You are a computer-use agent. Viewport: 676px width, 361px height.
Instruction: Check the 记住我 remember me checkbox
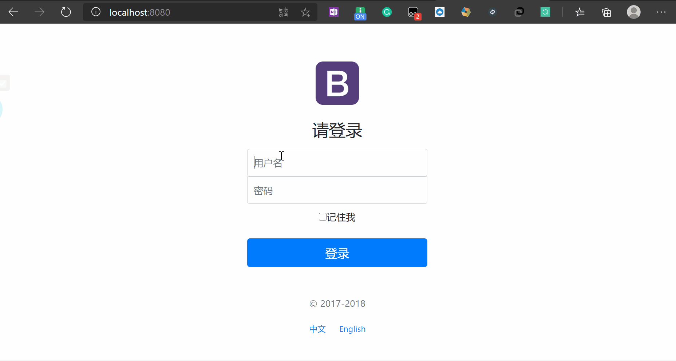[x=323, y=217]
